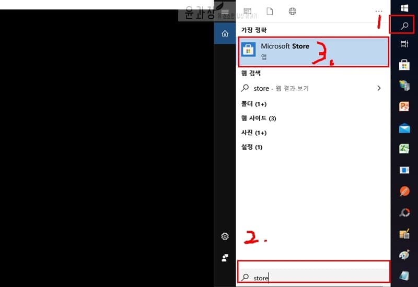Expand the store web results arrow
This screenshot has height=287, width=418.
[379, 88]
